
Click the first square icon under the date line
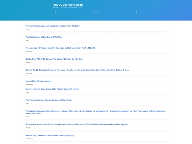(x=54, y=12)
